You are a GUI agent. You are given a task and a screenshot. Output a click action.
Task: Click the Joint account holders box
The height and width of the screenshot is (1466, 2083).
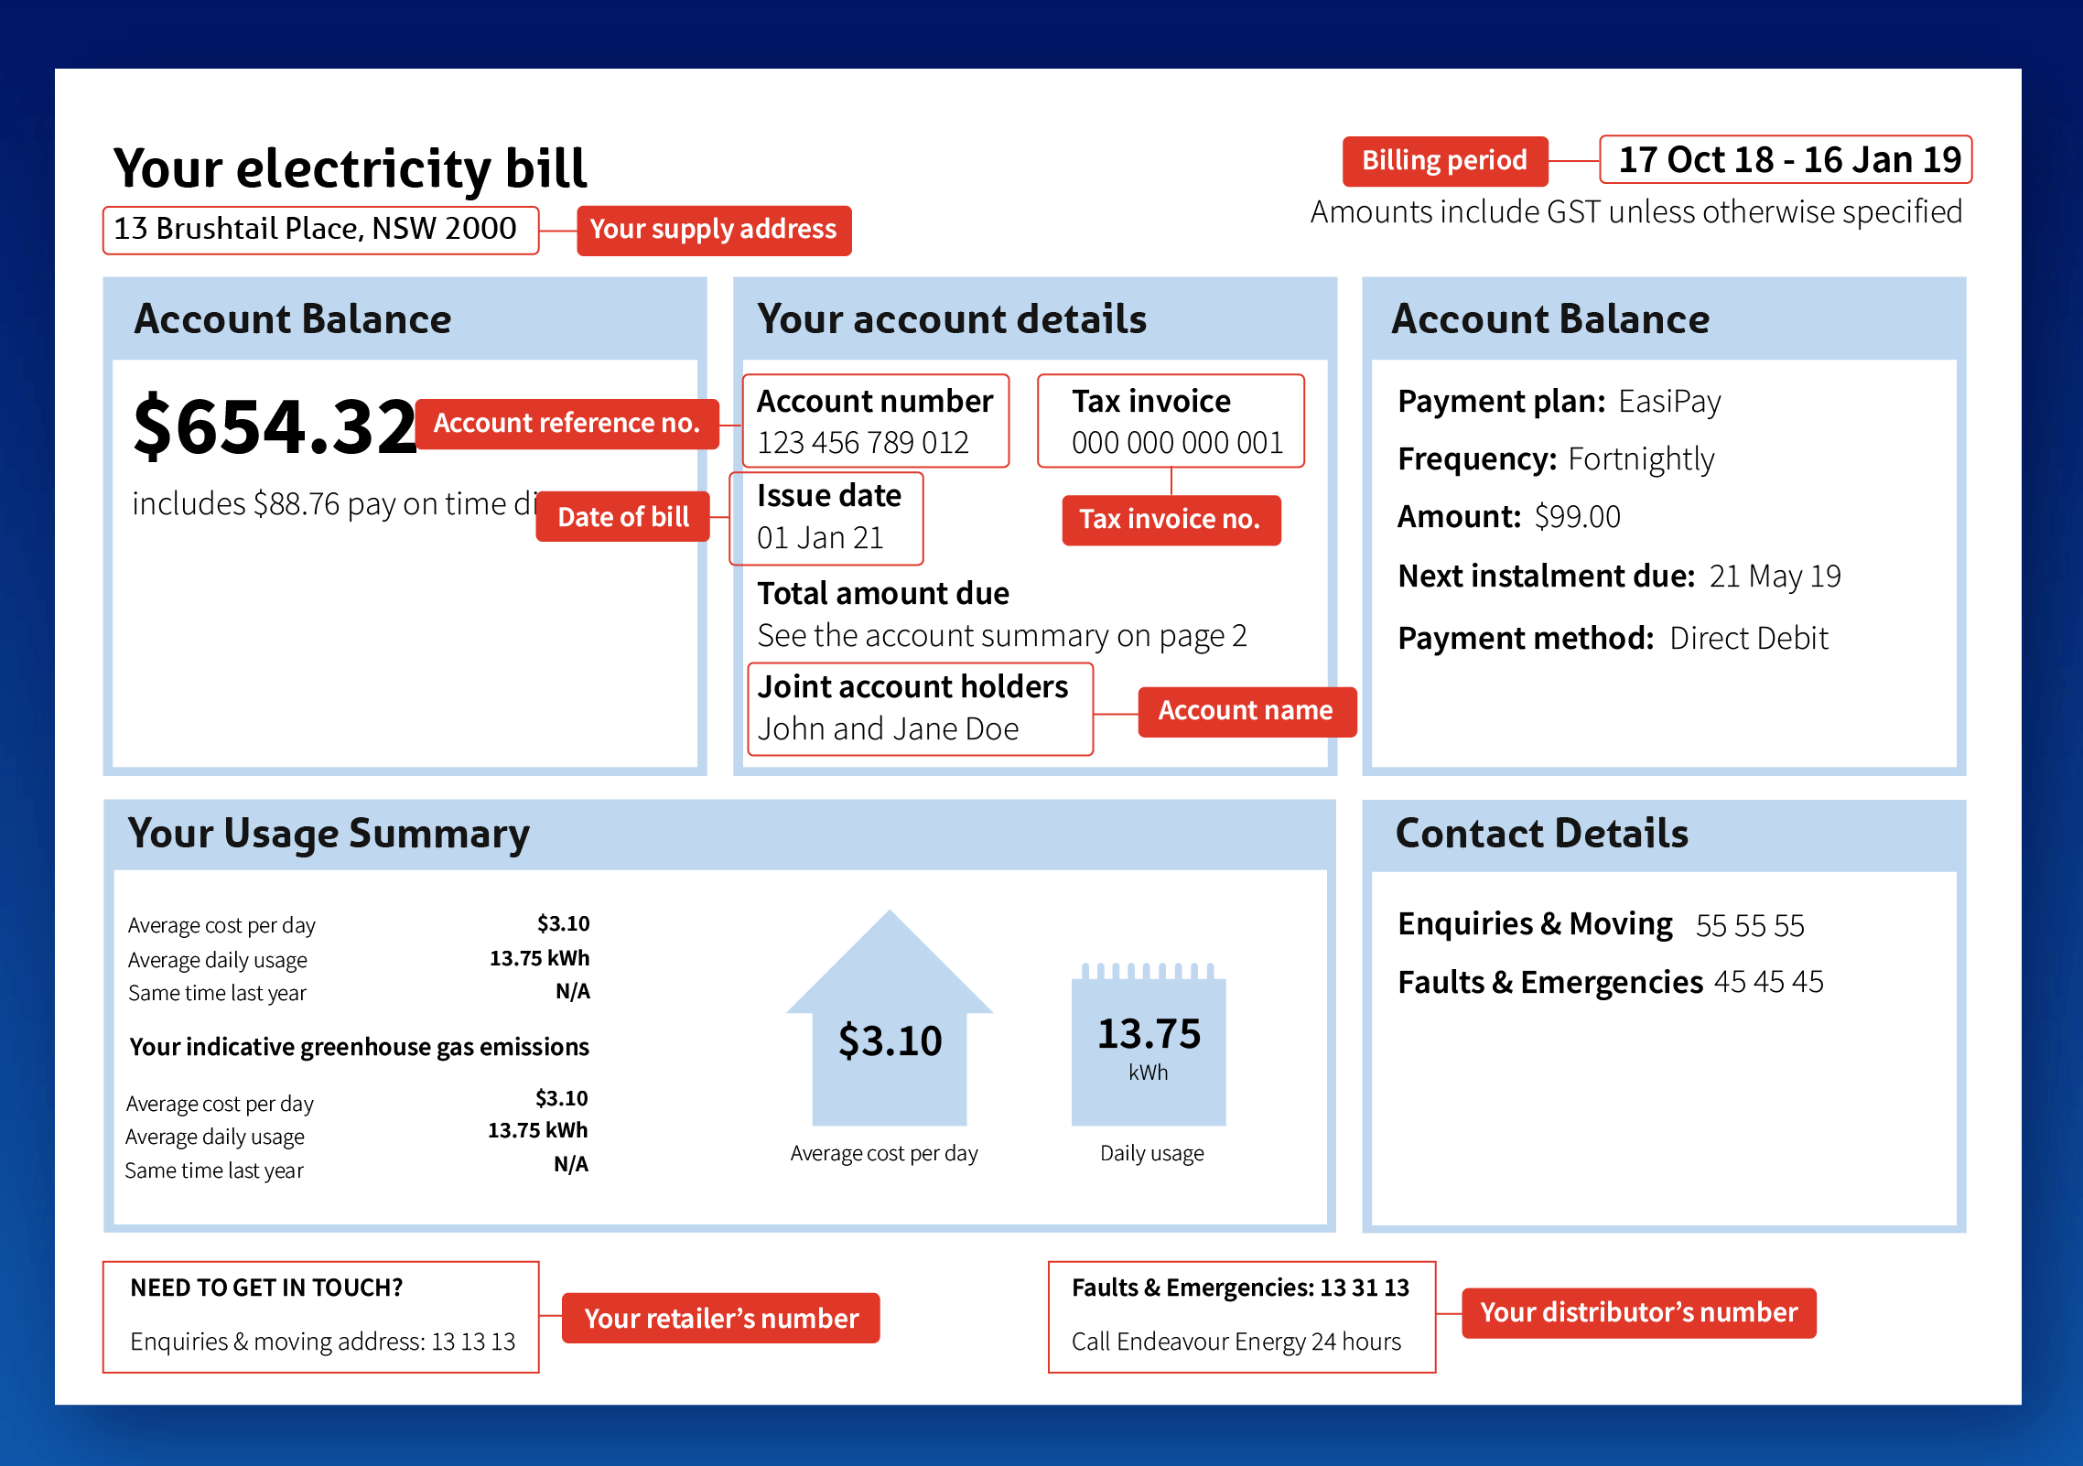920,709
